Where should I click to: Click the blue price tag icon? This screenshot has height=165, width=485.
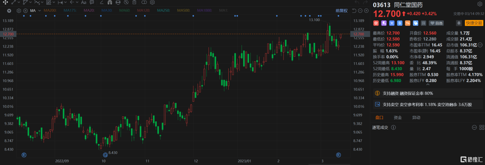pos(415,23)
